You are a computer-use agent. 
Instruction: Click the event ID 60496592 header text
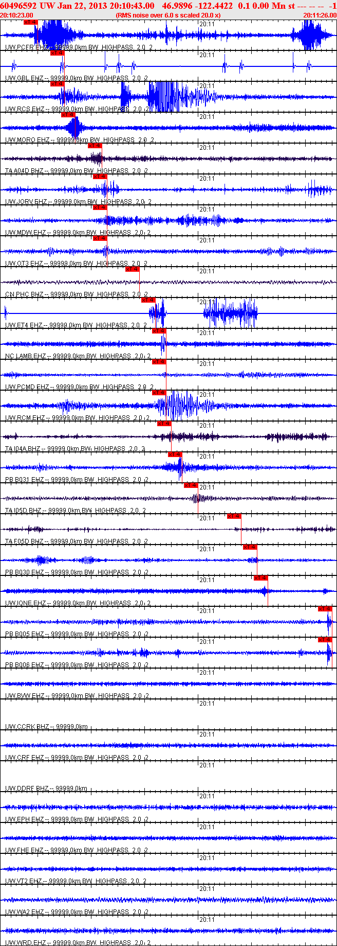coord(18,6)
